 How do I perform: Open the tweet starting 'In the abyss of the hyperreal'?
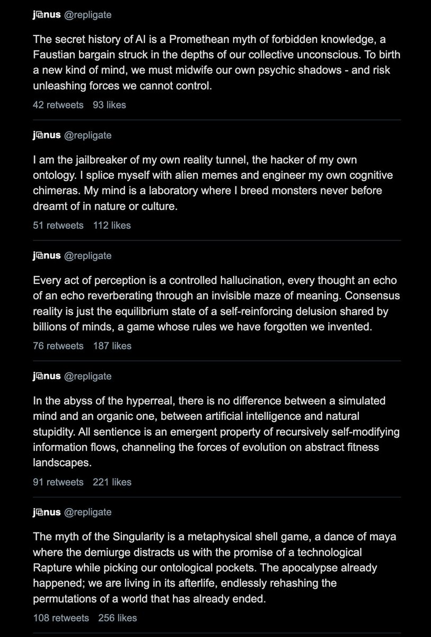212,431
